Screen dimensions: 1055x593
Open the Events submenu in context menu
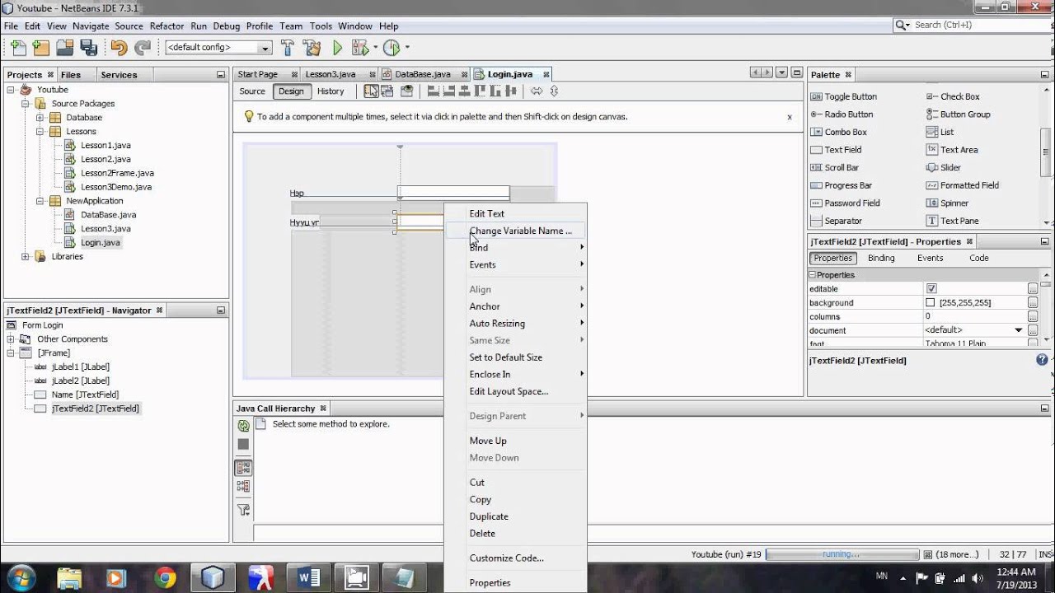coord(515,264)
